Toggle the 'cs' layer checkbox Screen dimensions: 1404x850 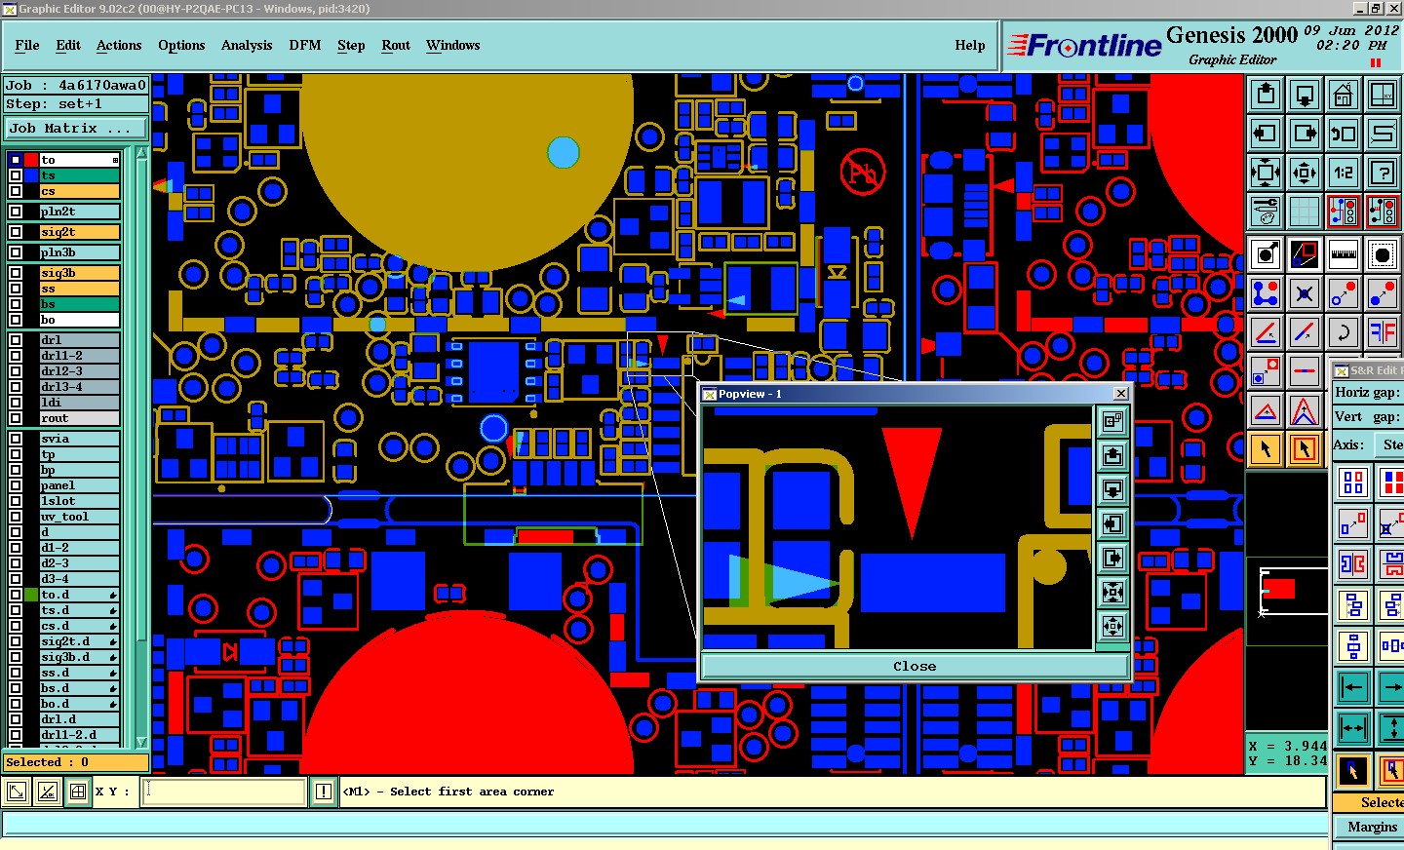click(16, 191)
